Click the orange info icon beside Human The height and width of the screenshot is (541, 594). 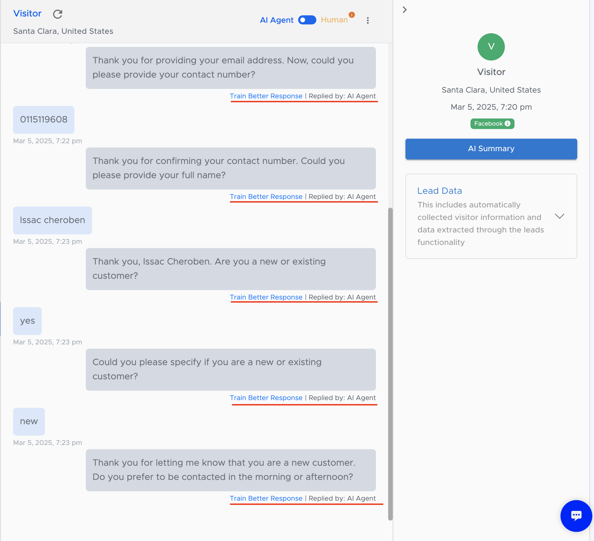tap(352, 15)
